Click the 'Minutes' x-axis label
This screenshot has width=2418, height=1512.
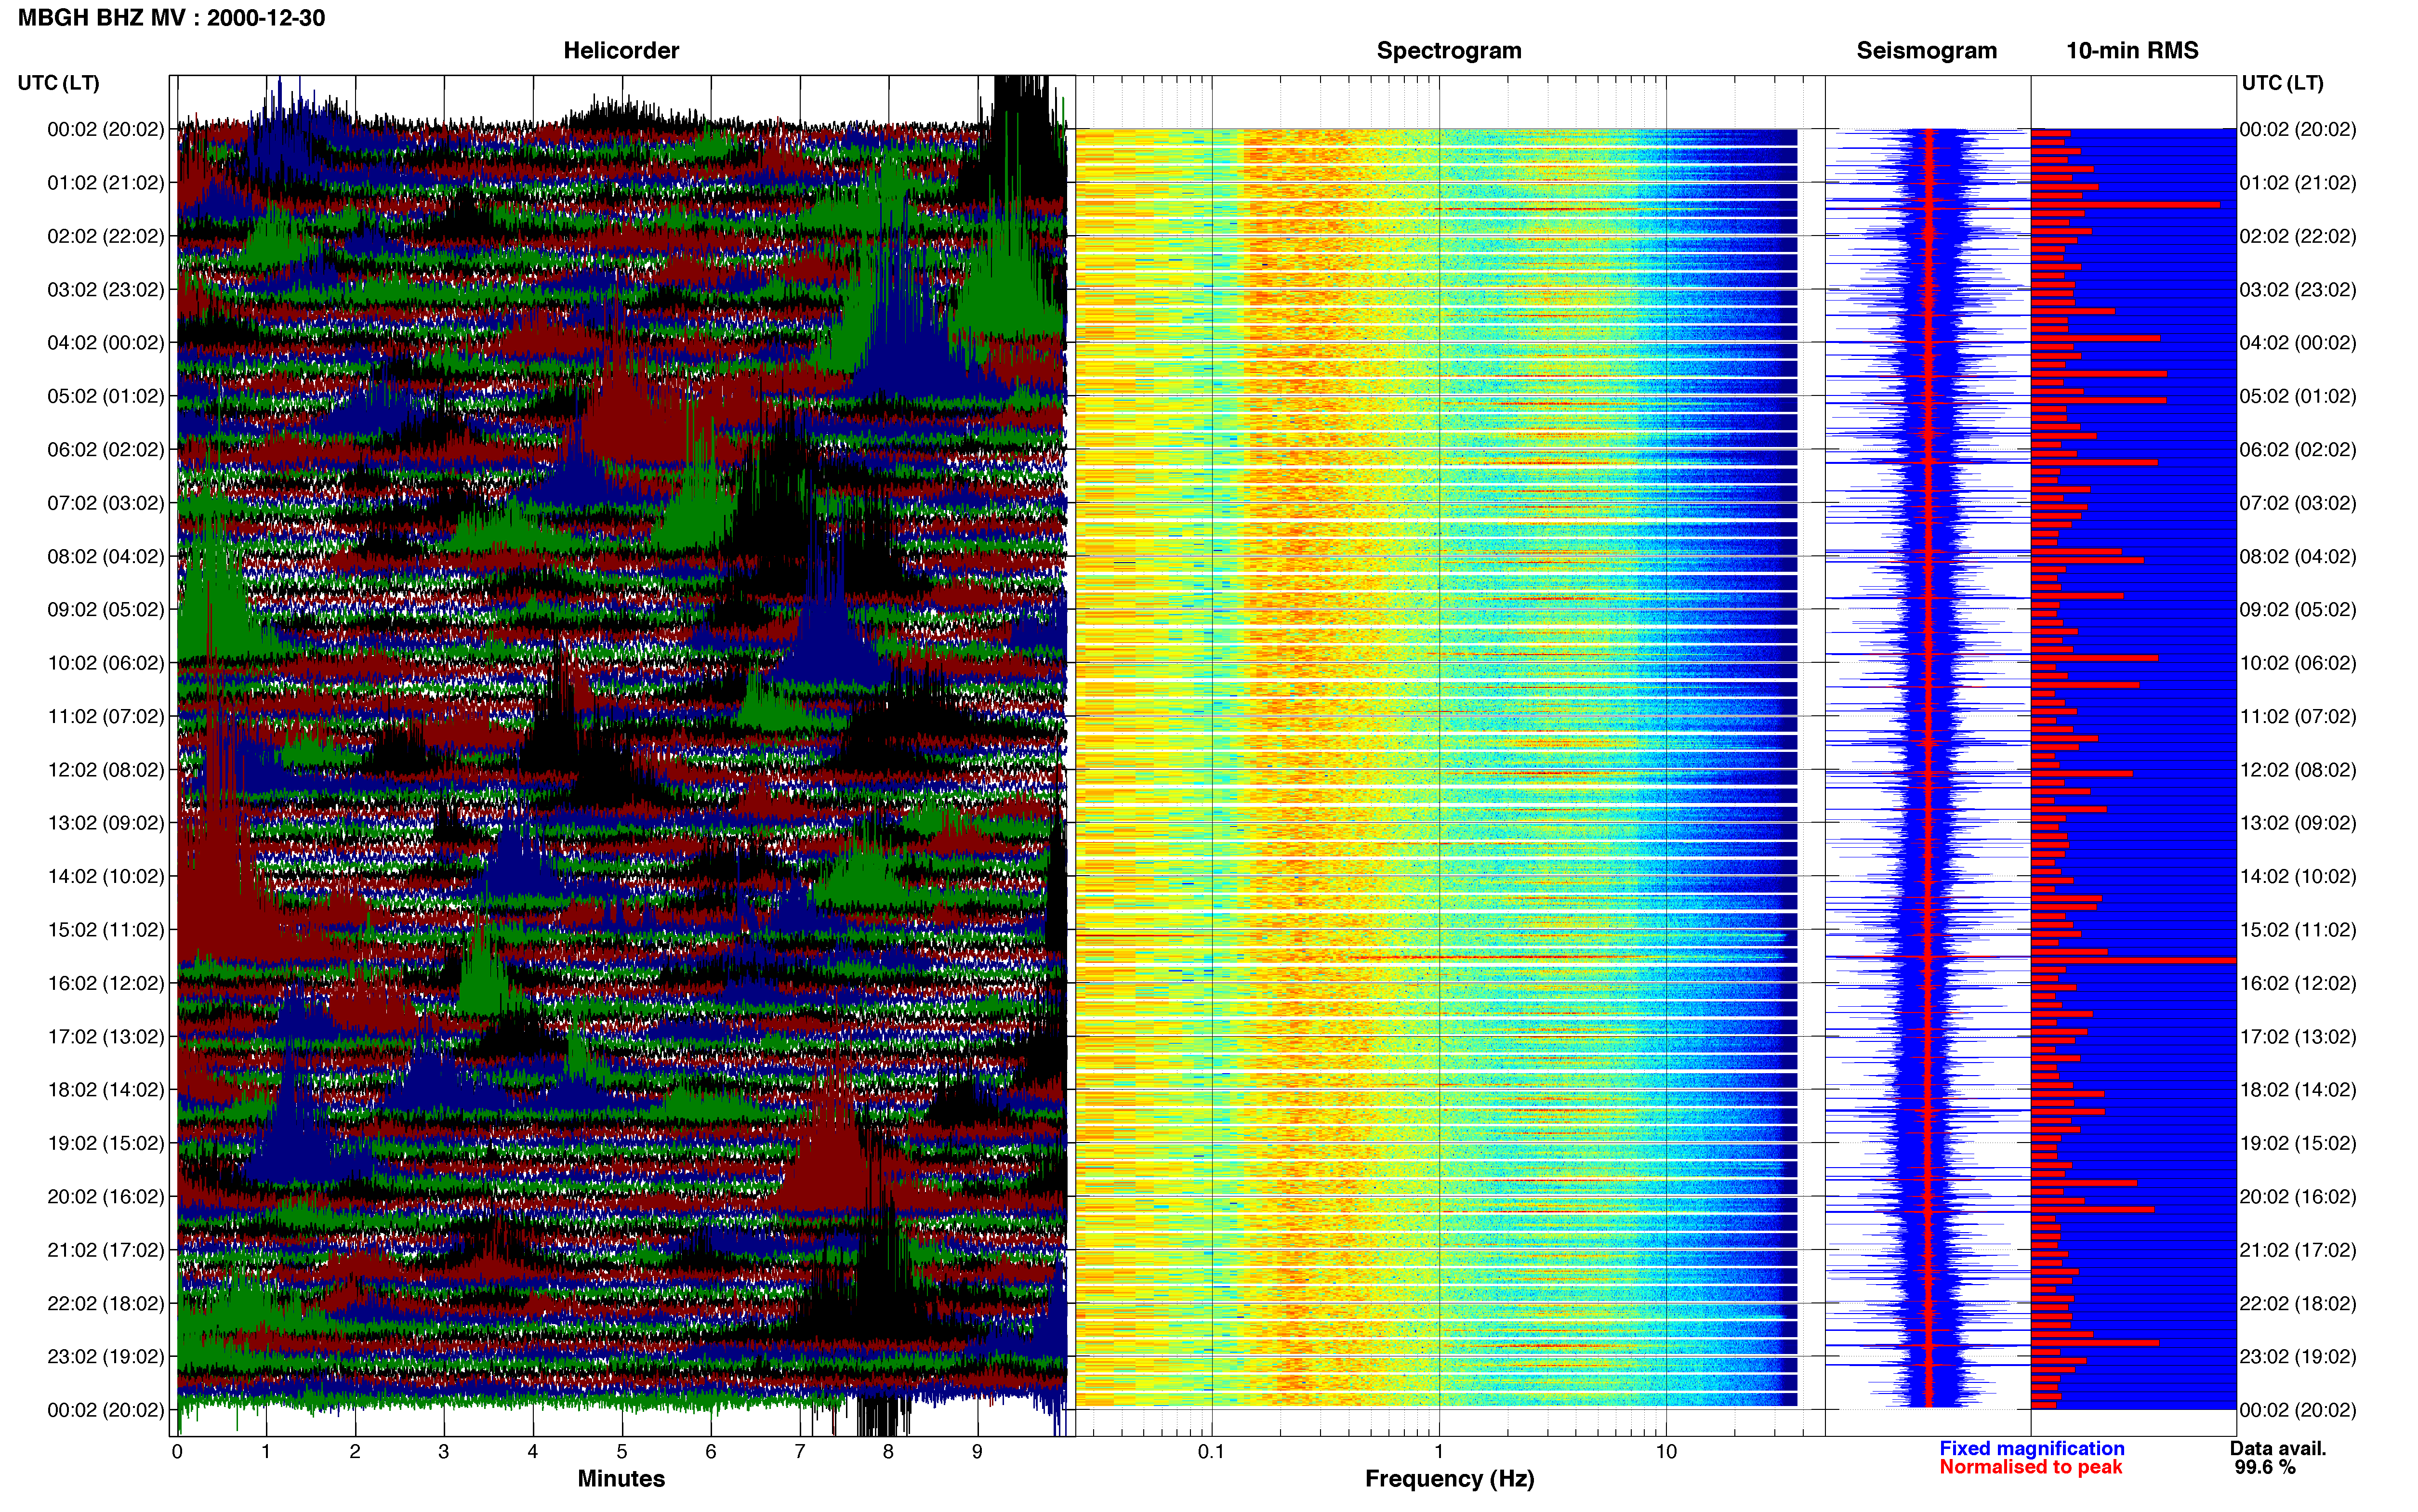(621, 1479)
